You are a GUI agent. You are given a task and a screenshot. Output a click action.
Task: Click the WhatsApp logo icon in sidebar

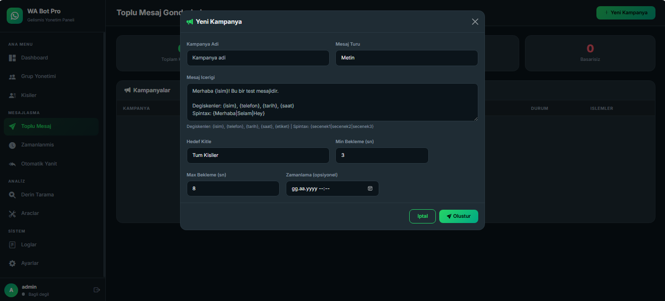(x=15, y=16)
